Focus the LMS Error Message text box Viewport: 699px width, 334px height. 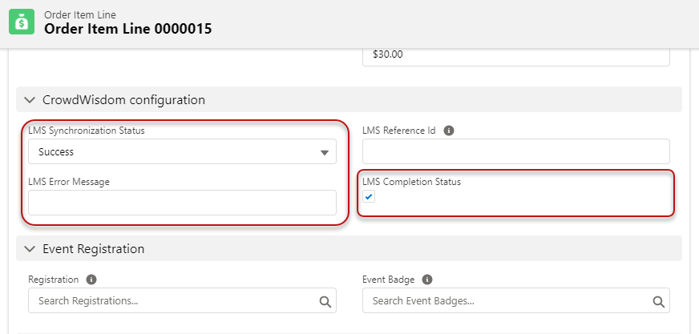(x=182, y=203)
